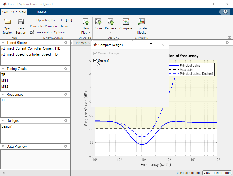Collapse the Tuned Blocks panel
The width and height of the screenshot is (233, 176).
3,43
